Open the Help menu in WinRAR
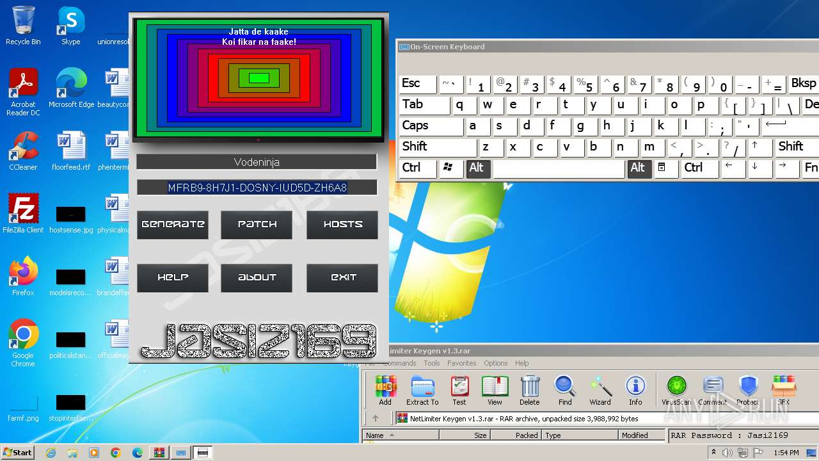Screen dimensions: 819x461 (x=522, y=363)
